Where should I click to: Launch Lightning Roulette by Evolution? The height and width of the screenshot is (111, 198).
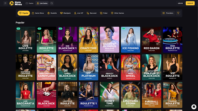68,95
